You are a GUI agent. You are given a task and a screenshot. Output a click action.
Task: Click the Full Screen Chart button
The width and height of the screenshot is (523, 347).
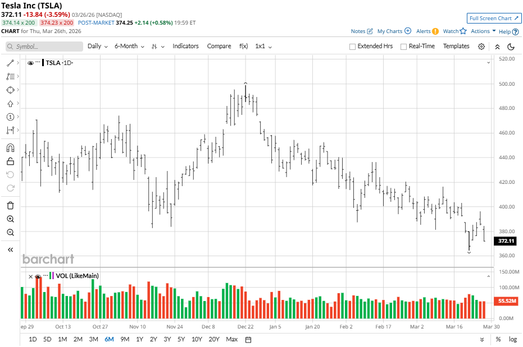[494, 18]
